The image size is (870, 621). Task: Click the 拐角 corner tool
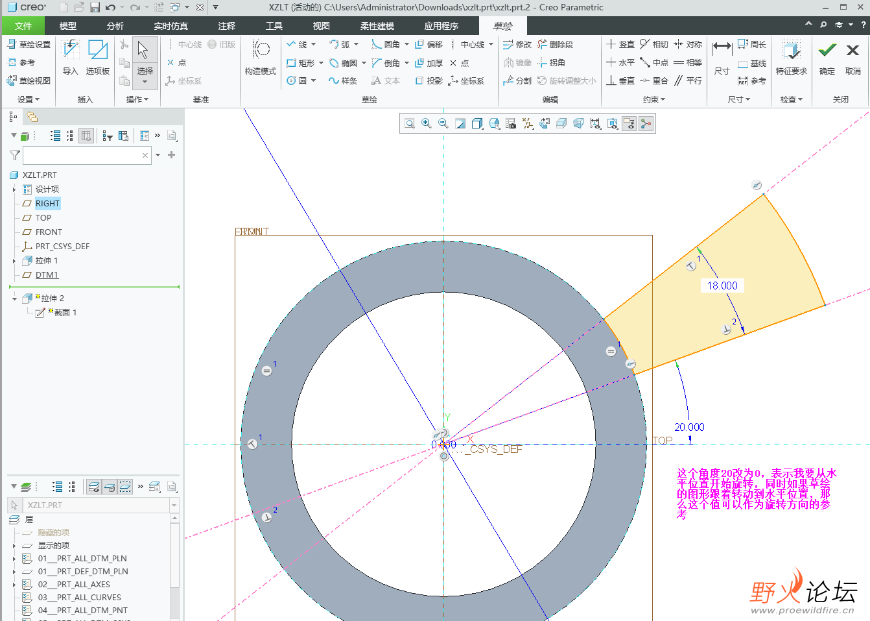point(552,63)
